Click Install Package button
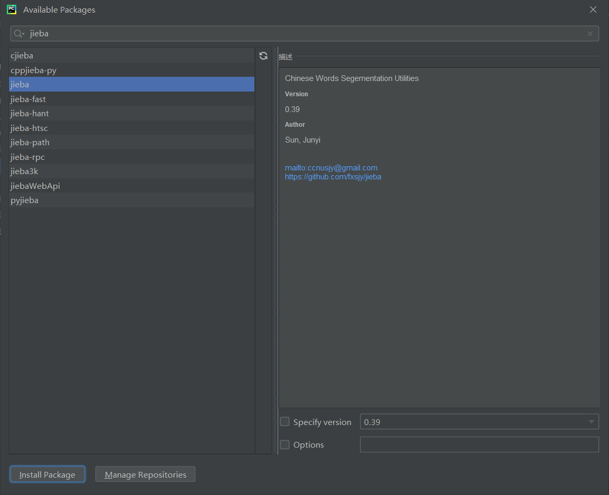 tap(47, 474)
